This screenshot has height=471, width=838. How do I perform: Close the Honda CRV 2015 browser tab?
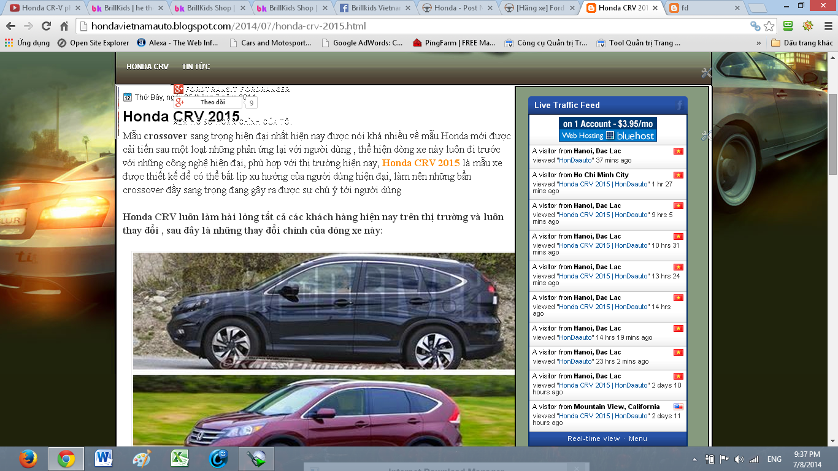[x=656, y=8]
